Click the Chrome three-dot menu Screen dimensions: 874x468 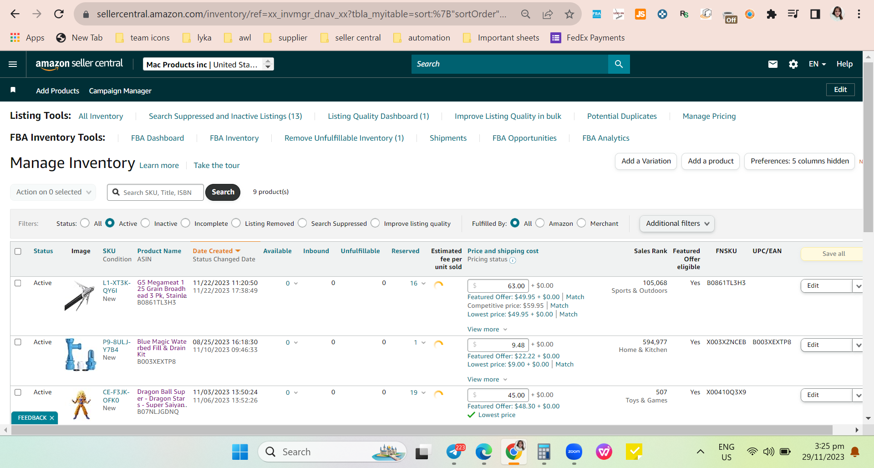coord(859,14)
